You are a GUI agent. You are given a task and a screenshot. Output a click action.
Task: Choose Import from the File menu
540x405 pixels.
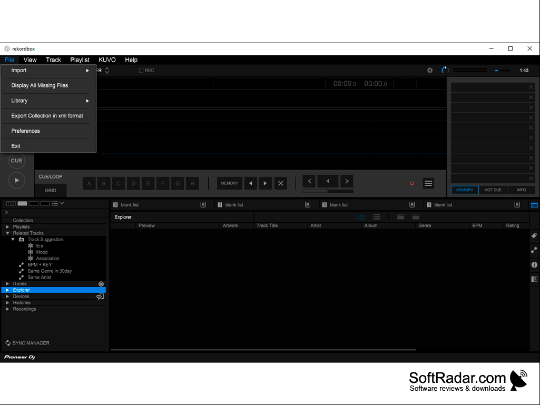click(48, 70)
